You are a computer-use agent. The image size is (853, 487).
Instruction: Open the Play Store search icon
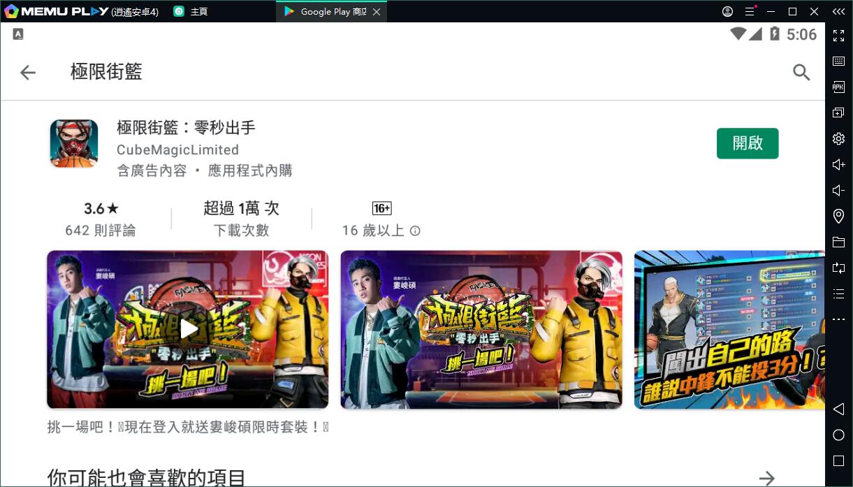(x=801, y=73)
